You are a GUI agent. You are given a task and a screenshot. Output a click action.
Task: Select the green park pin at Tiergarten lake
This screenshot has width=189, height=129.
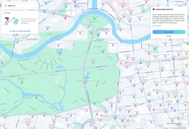(x=36, y=98)
